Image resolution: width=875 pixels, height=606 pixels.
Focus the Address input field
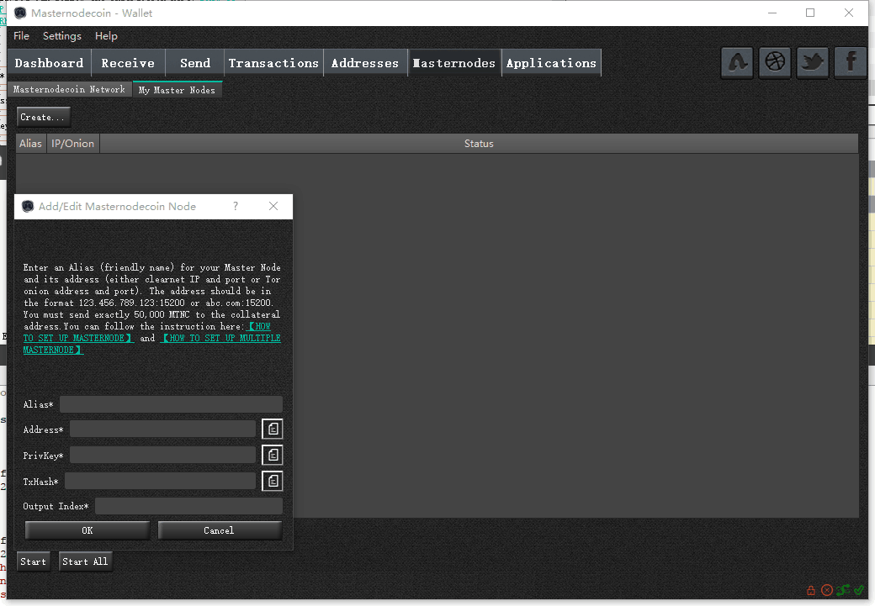click(162, 429)
